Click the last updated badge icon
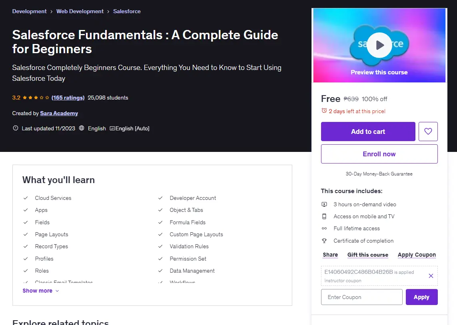 16,128
